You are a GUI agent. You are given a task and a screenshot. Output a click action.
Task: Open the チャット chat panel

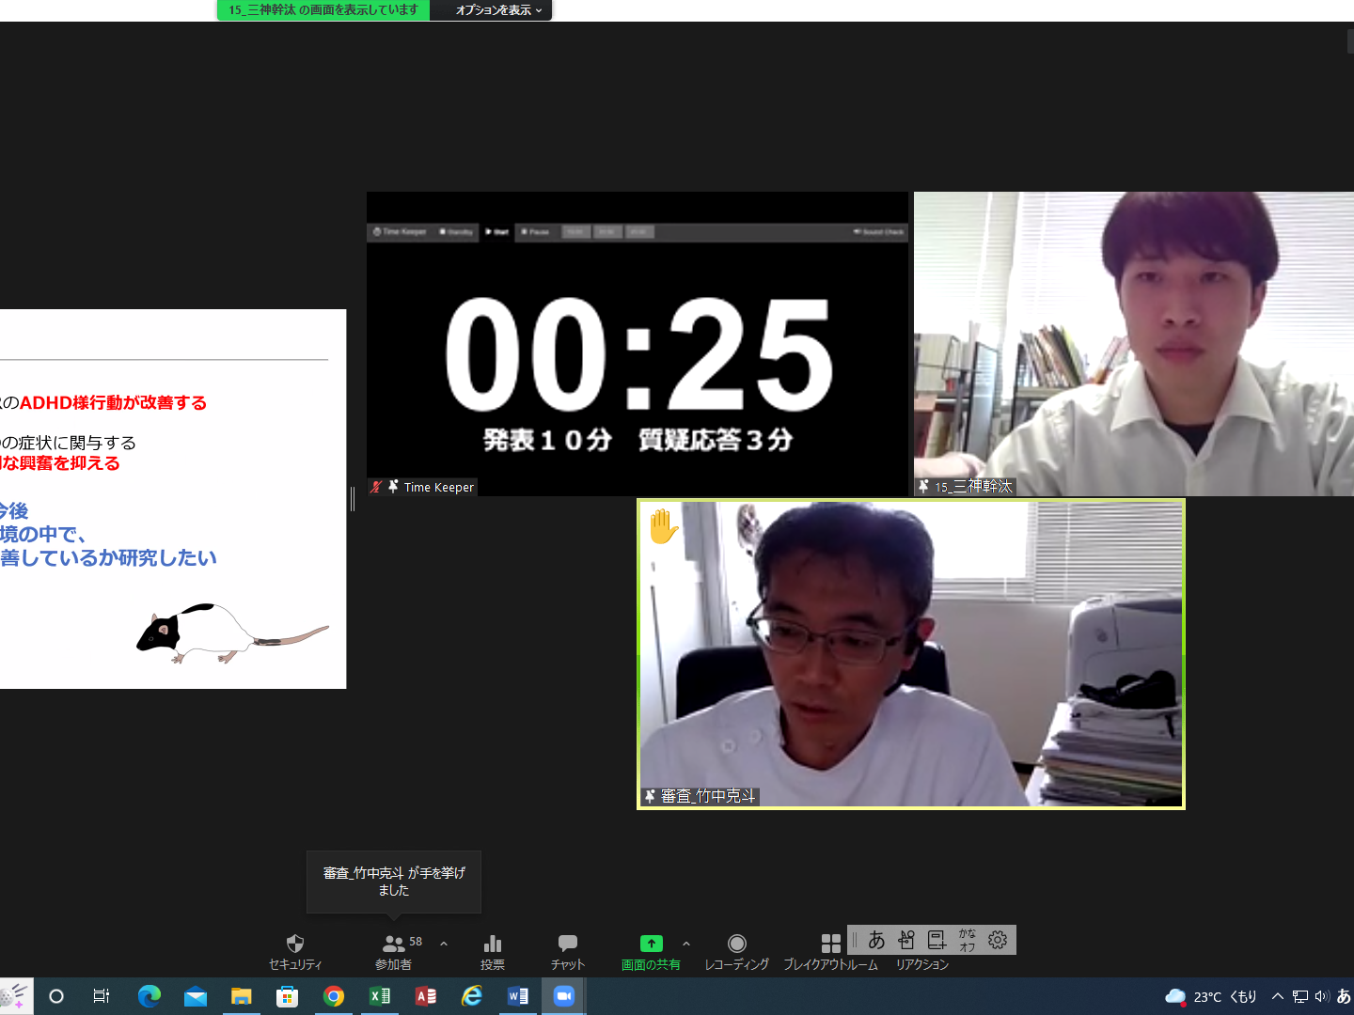pyautogui.click(x=567, y=950)
